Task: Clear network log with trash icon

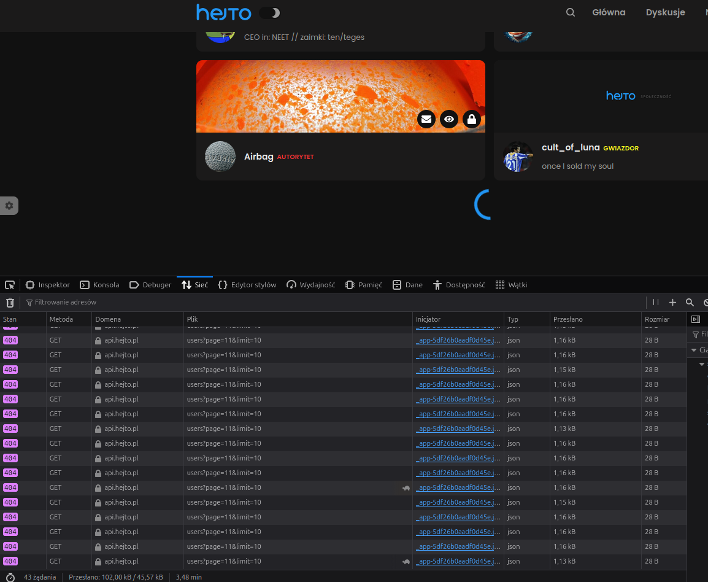Action: pos(10,302)
